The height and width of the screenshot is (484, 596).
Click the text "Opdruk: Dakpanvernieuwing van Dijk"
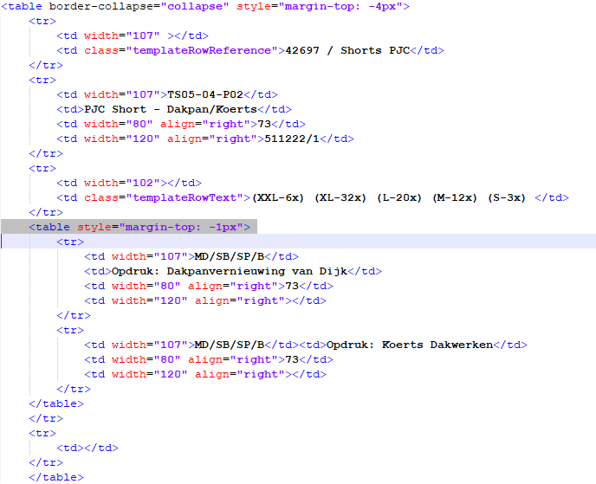coord(230,271)
